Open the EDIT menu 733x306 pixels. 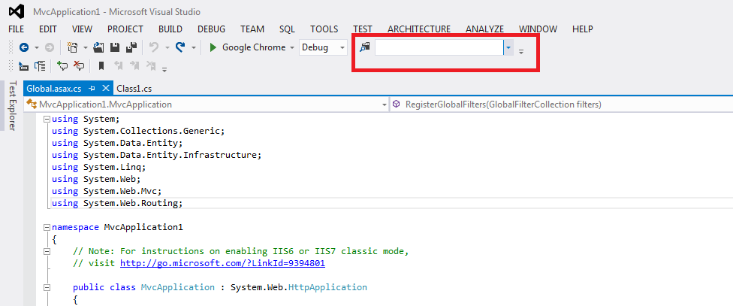pyautogui.click(x=47, y=29)
